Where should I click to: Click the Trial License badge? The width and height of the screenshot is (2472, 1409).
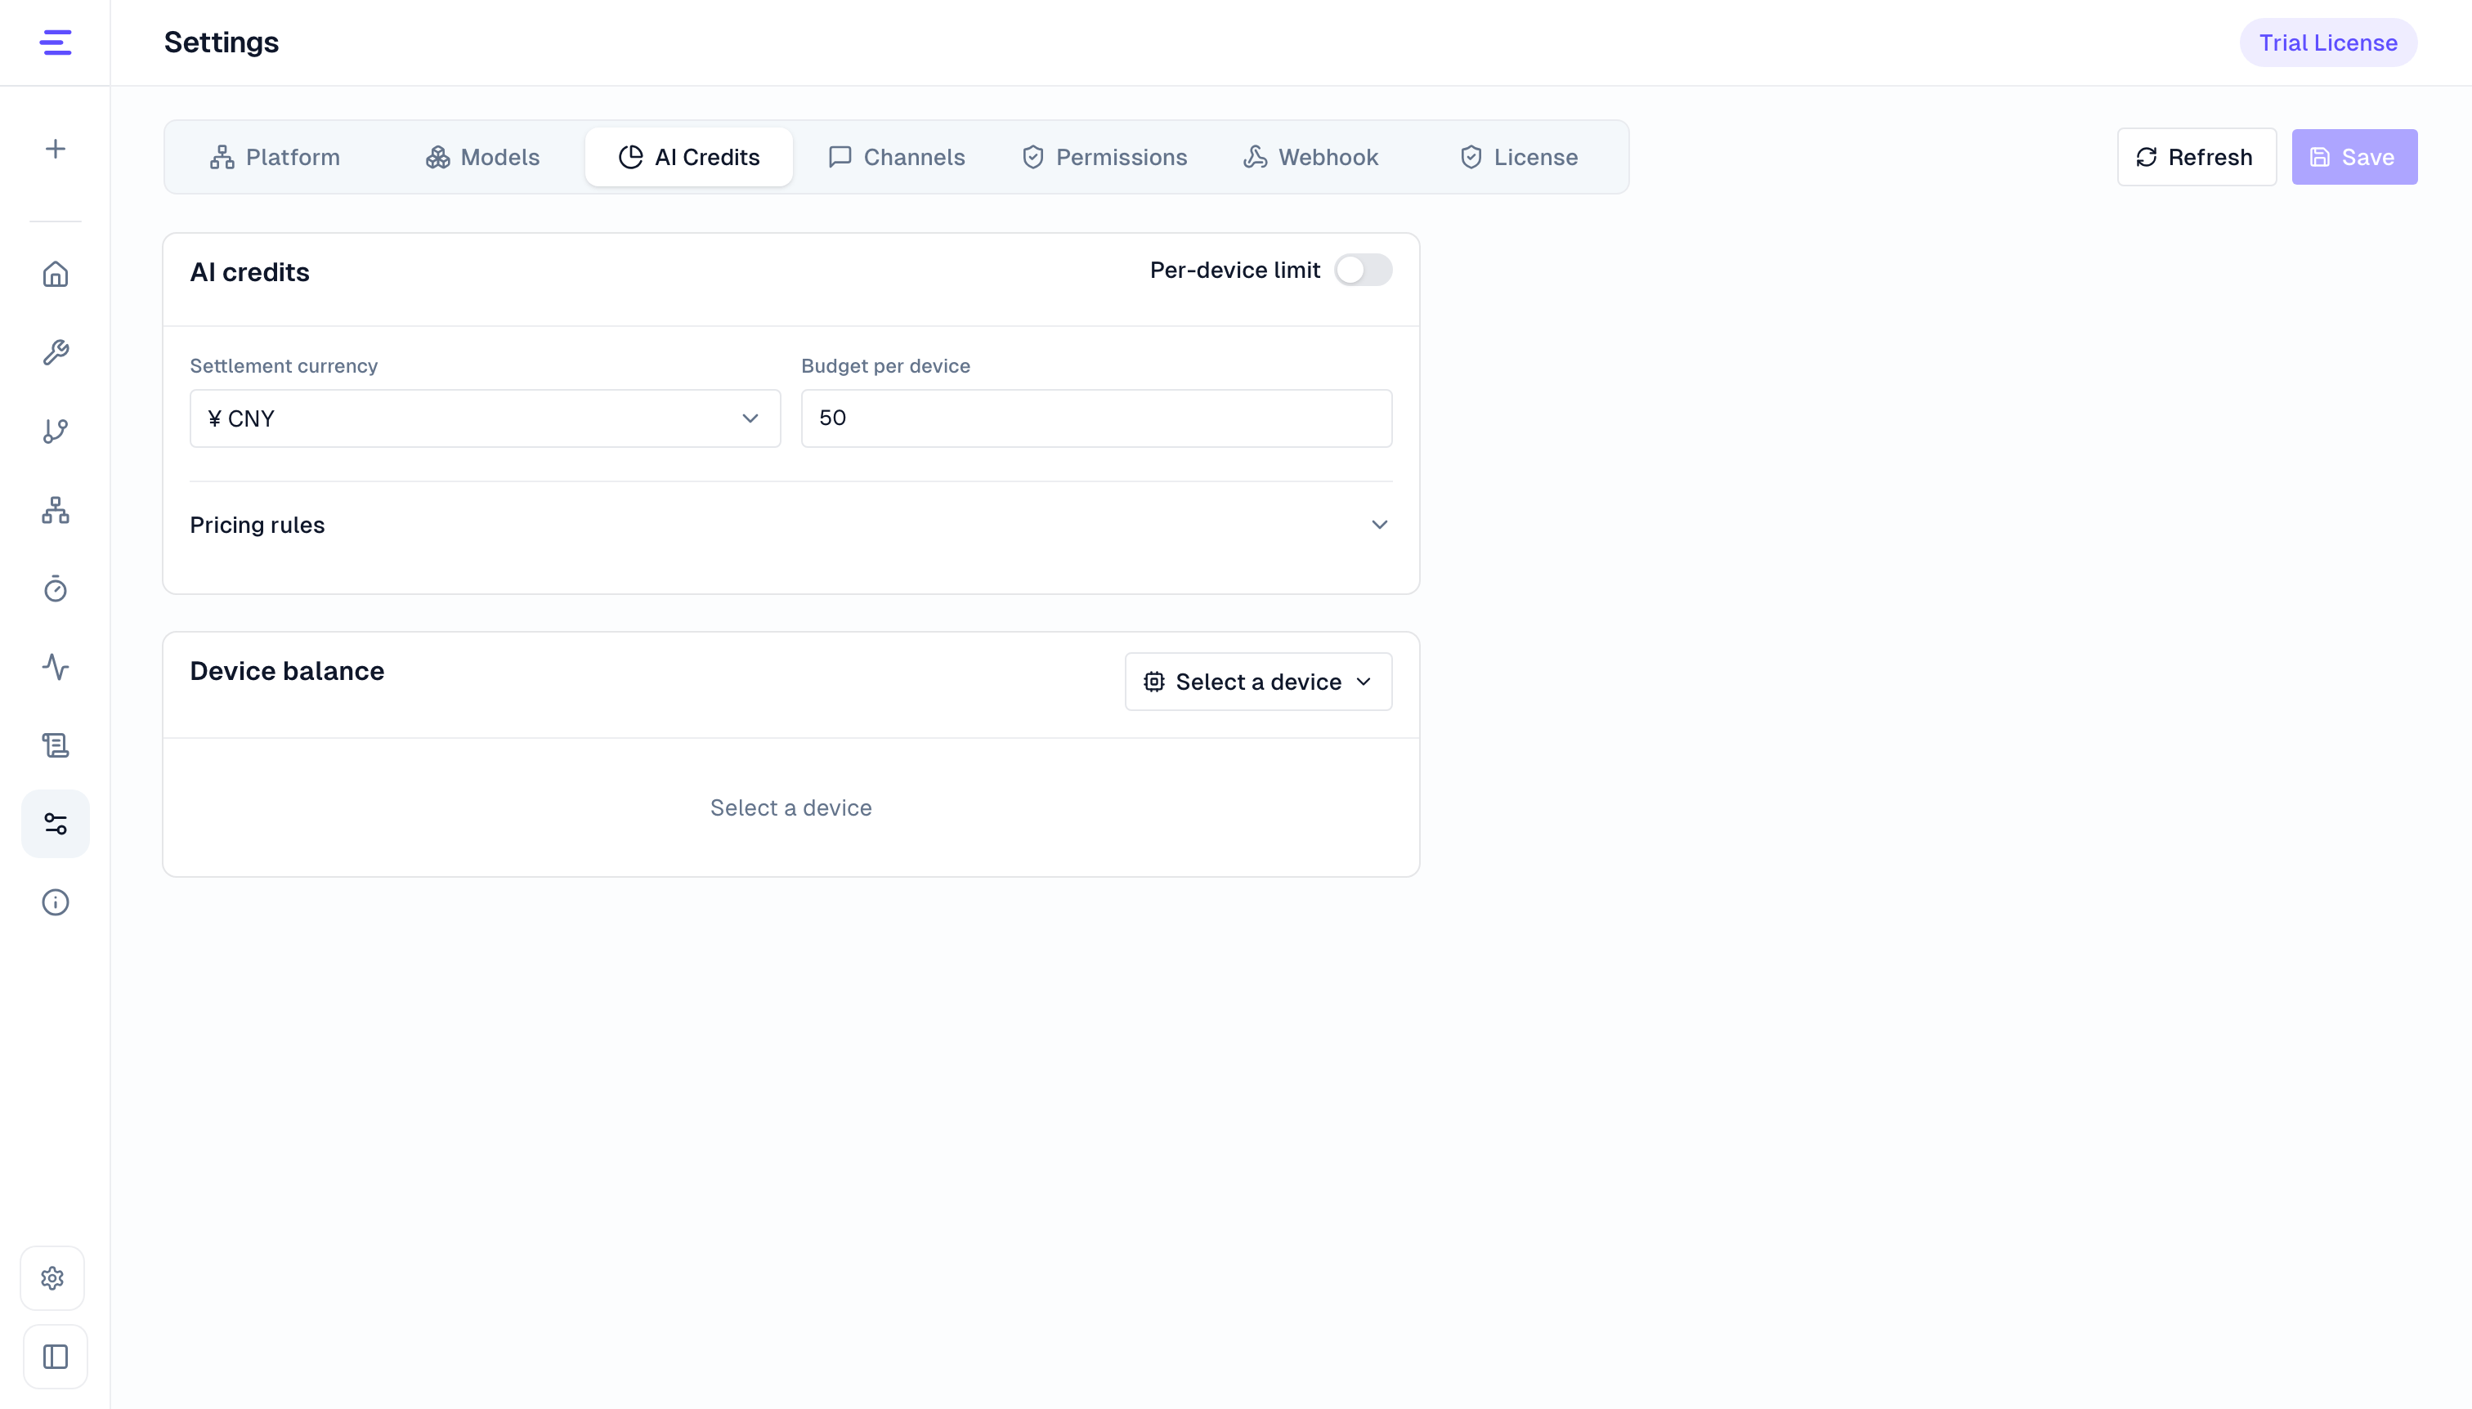coord(2328,42)
